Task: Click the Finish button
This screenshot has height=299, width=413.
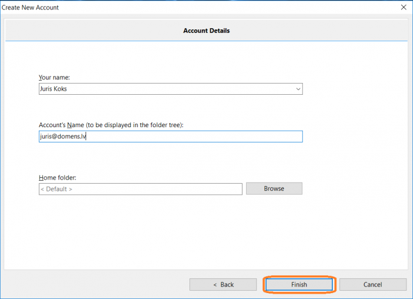Action: click(x=299, y=284)
